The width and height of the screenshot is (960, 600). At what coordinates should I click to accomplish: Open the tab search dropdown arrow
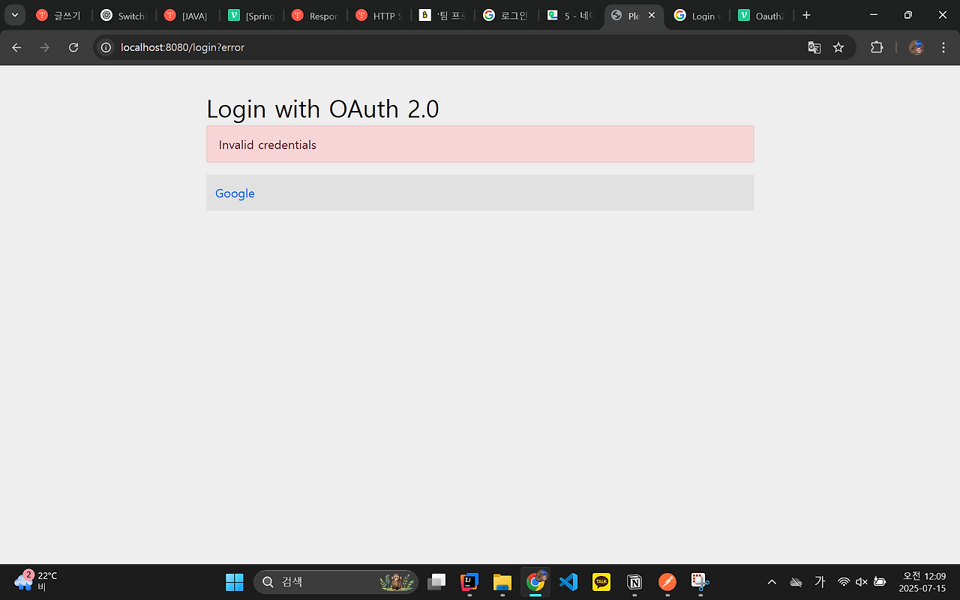point(14,15)
